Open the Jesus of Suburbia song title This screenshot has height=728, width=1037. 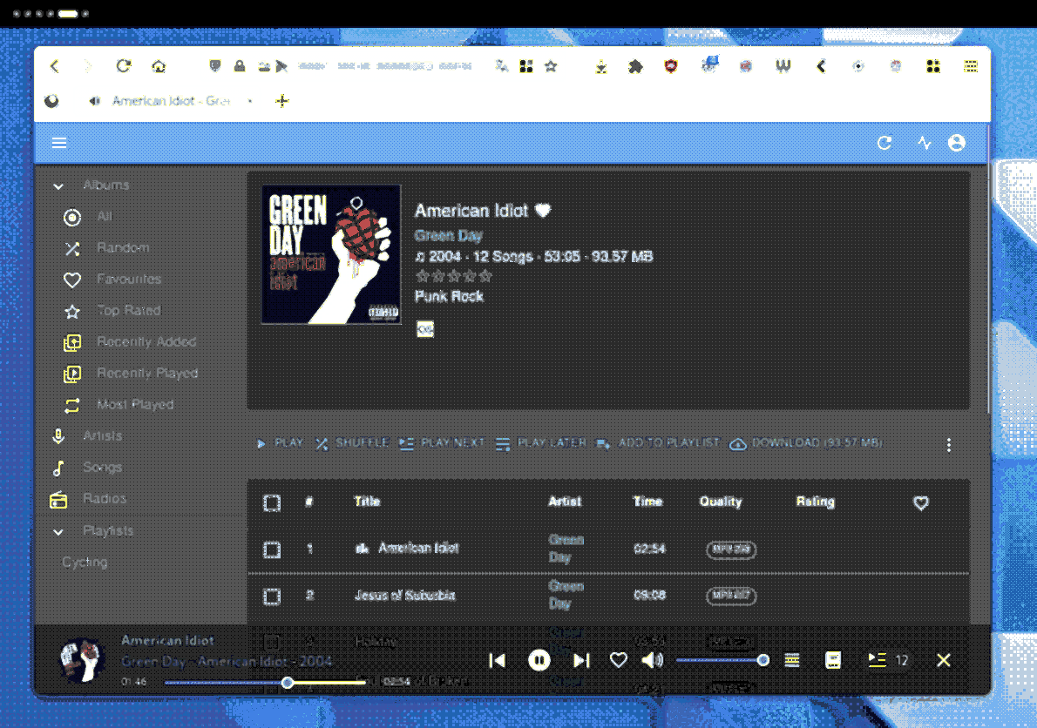[x=404, y=596]
